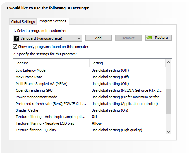Open Shader Cache setting value (On)
The height and width of the screenshot is (153, 189).
[110, 110]
